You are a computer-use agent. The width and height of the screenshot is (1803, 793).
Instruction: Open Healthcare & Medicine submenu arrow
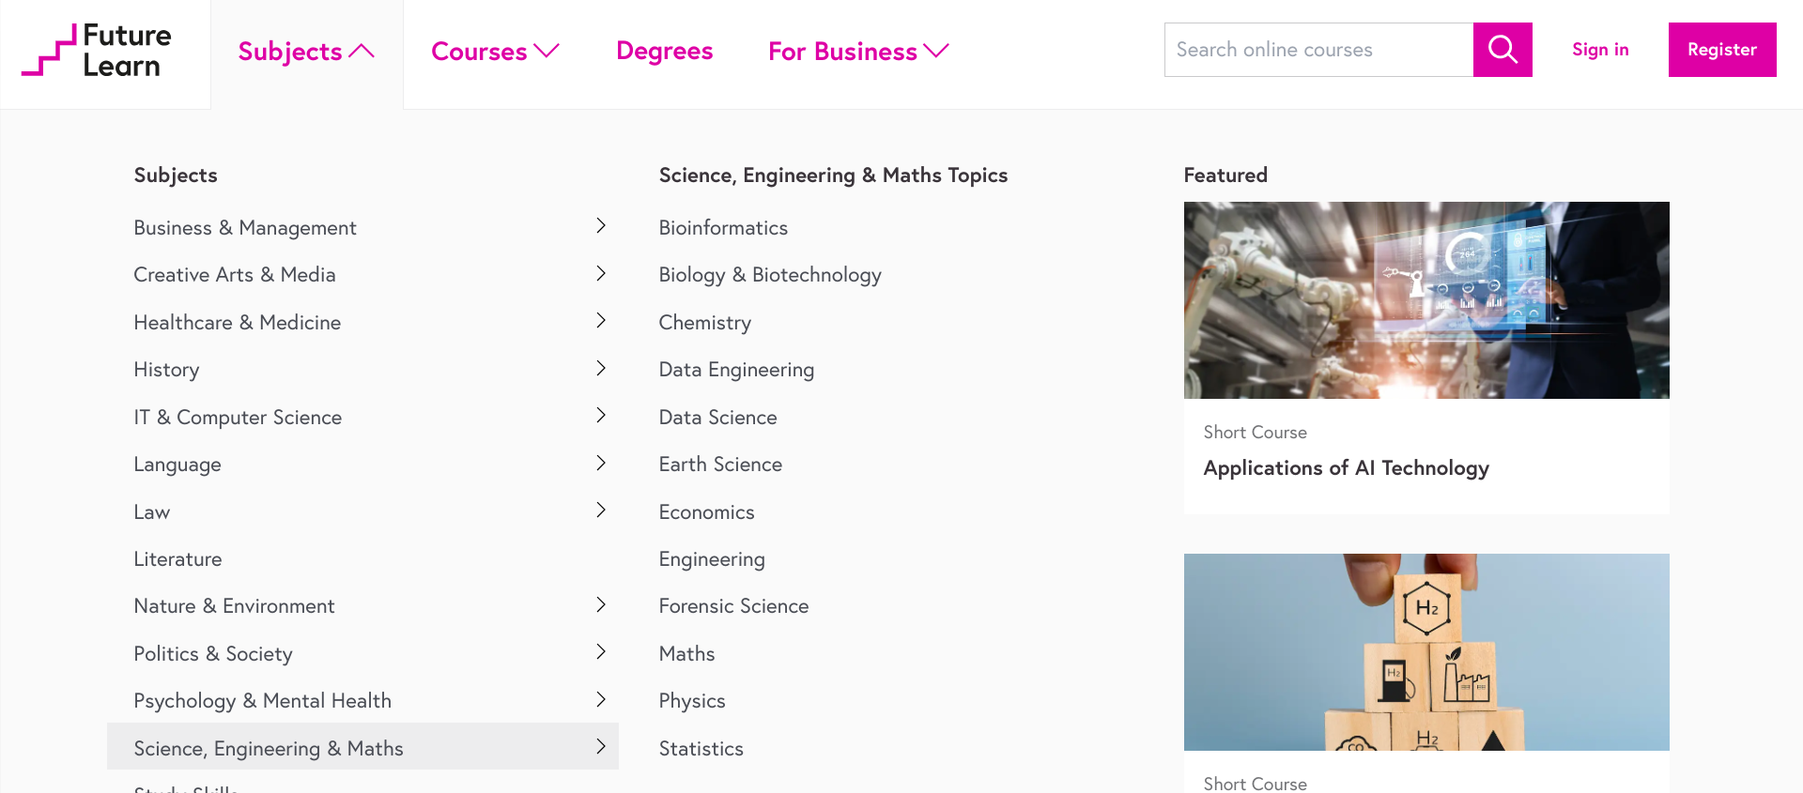pos(601,321)
